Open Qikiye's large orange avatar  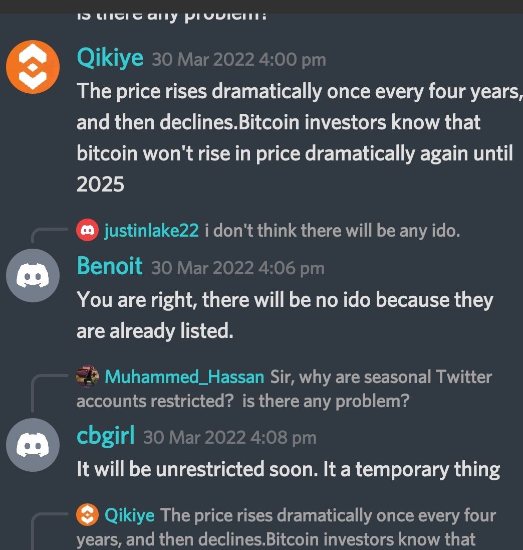[x=33, y=67]
